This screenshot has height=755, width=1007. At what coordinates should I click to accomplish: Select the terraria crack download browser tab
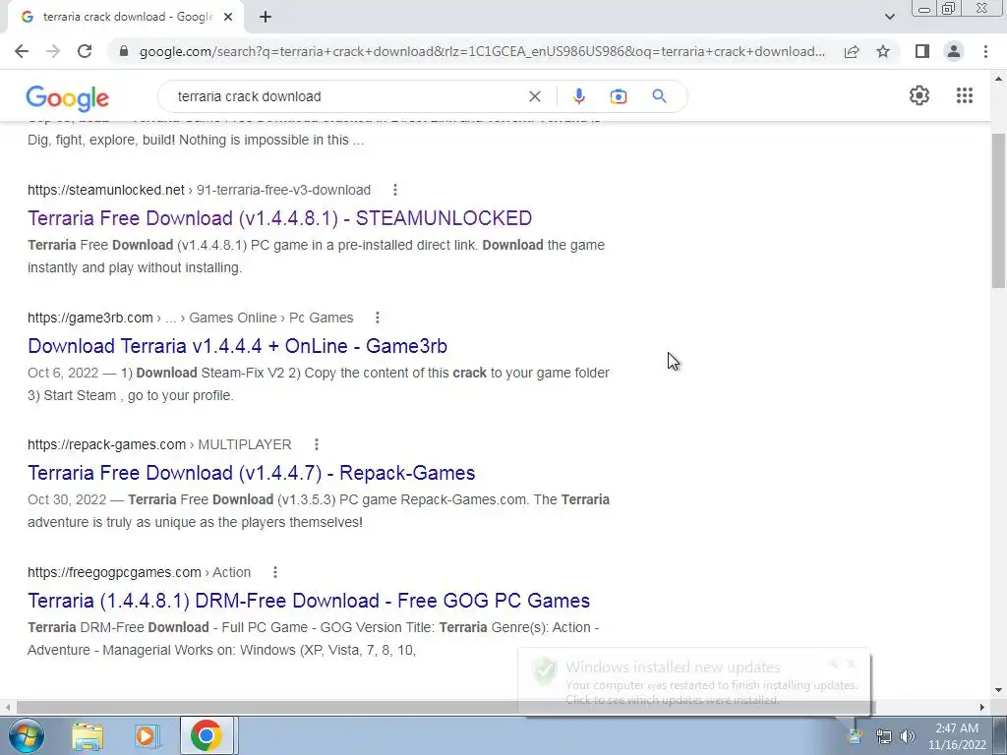point(125,17)
